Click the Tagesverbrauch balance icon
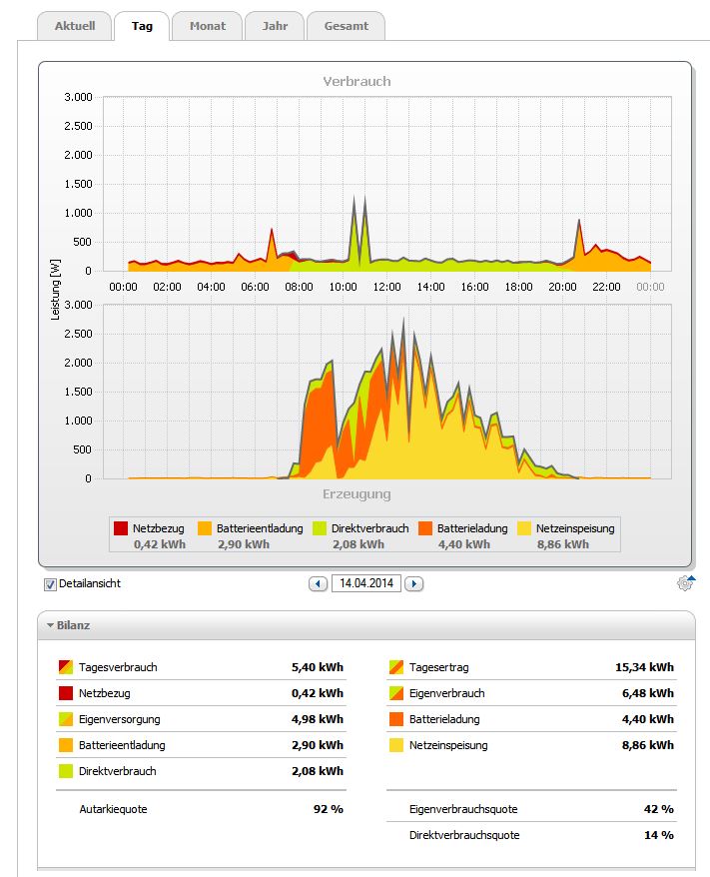 click(x=66, y=666)
